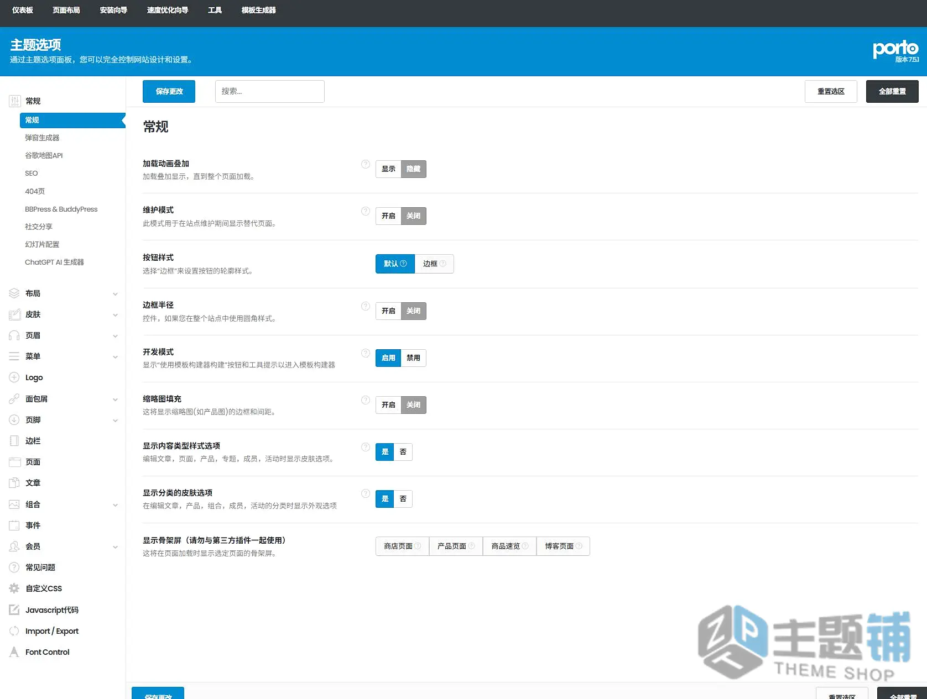The image size is (927, 699).
Task: Open 仪表板 in top menu
Action: pos(23,10)
